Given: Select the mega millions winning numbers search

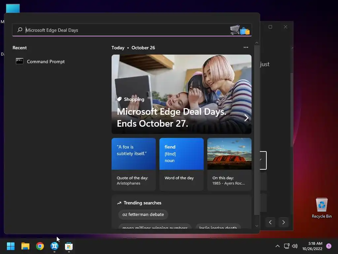Looking at the screenshot, I should pyautogui.click(x=155, y=227).
